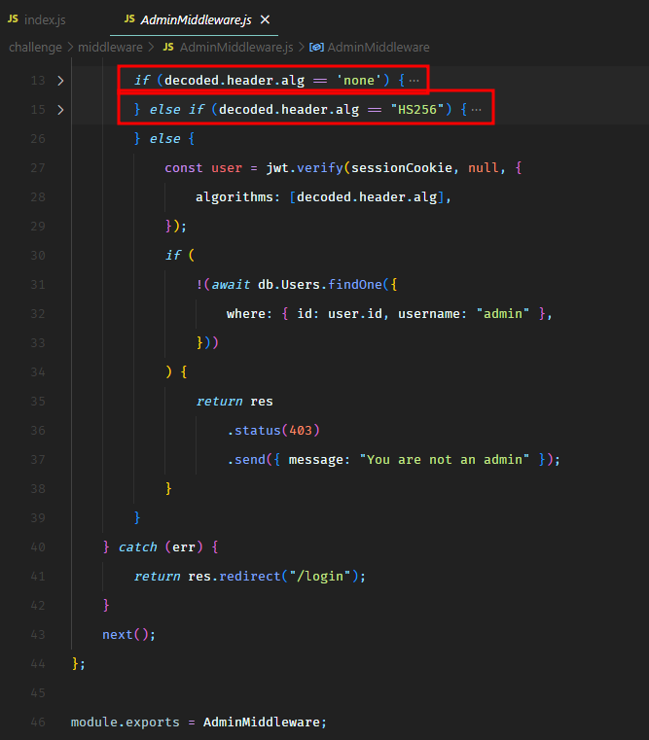Click the ellipsis after the "HS256" condition
This screenshot has height=740, width=649.
476,110
